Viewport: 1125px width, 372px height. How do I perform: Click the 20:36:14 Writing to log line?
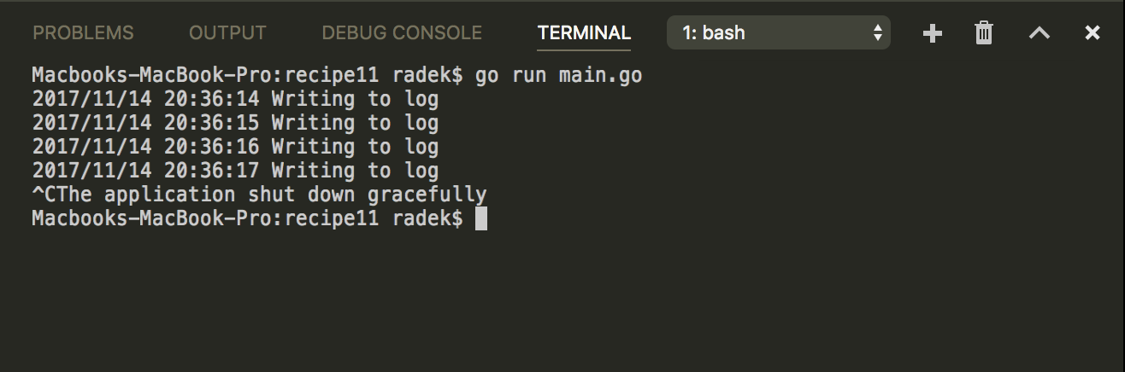(235, 99)
